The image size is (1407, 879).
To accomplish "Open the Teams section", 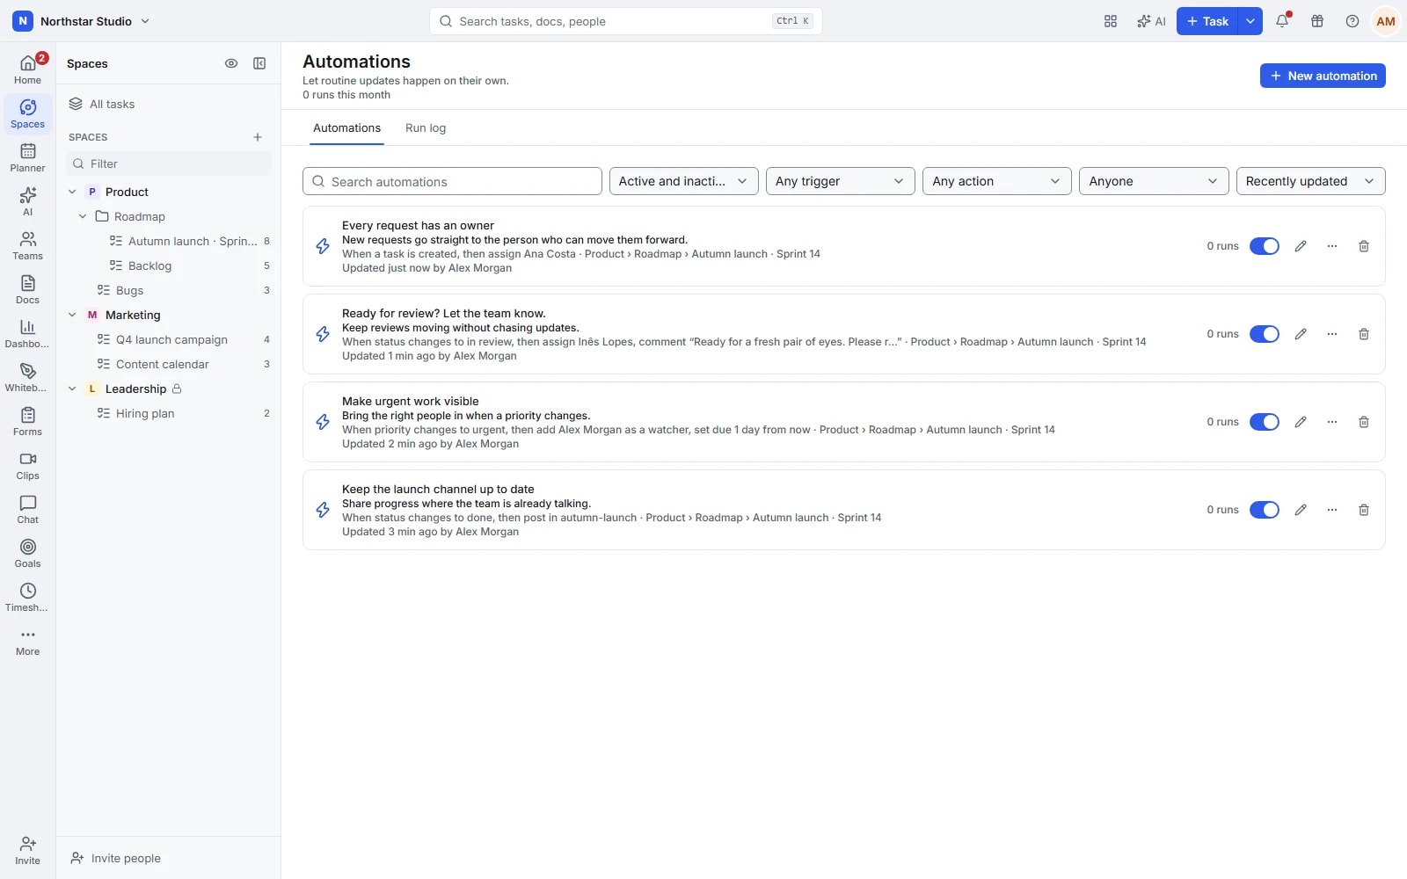I will pos(27,245).
